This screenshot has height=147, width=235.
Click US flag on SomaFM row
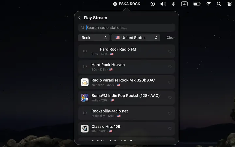click(112, 100)
